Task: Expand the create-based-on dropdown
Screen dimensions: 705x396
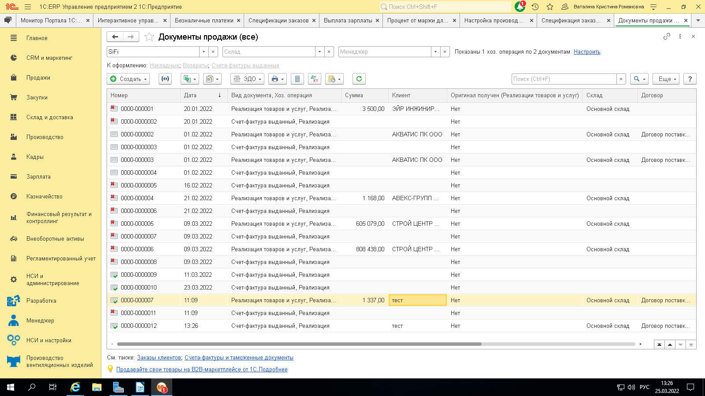Action: (x=190, y=79)
